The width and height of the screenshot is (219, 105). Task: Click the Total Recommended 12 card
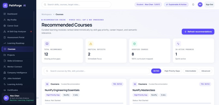[x=62, y=51]
